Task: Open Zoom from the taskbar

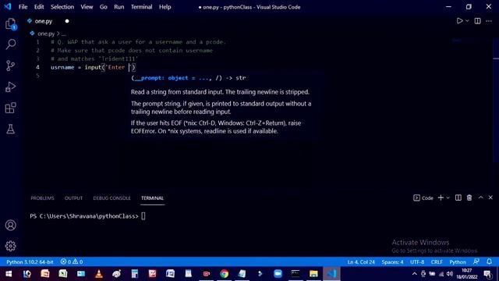Action: (x=278, y=274)
